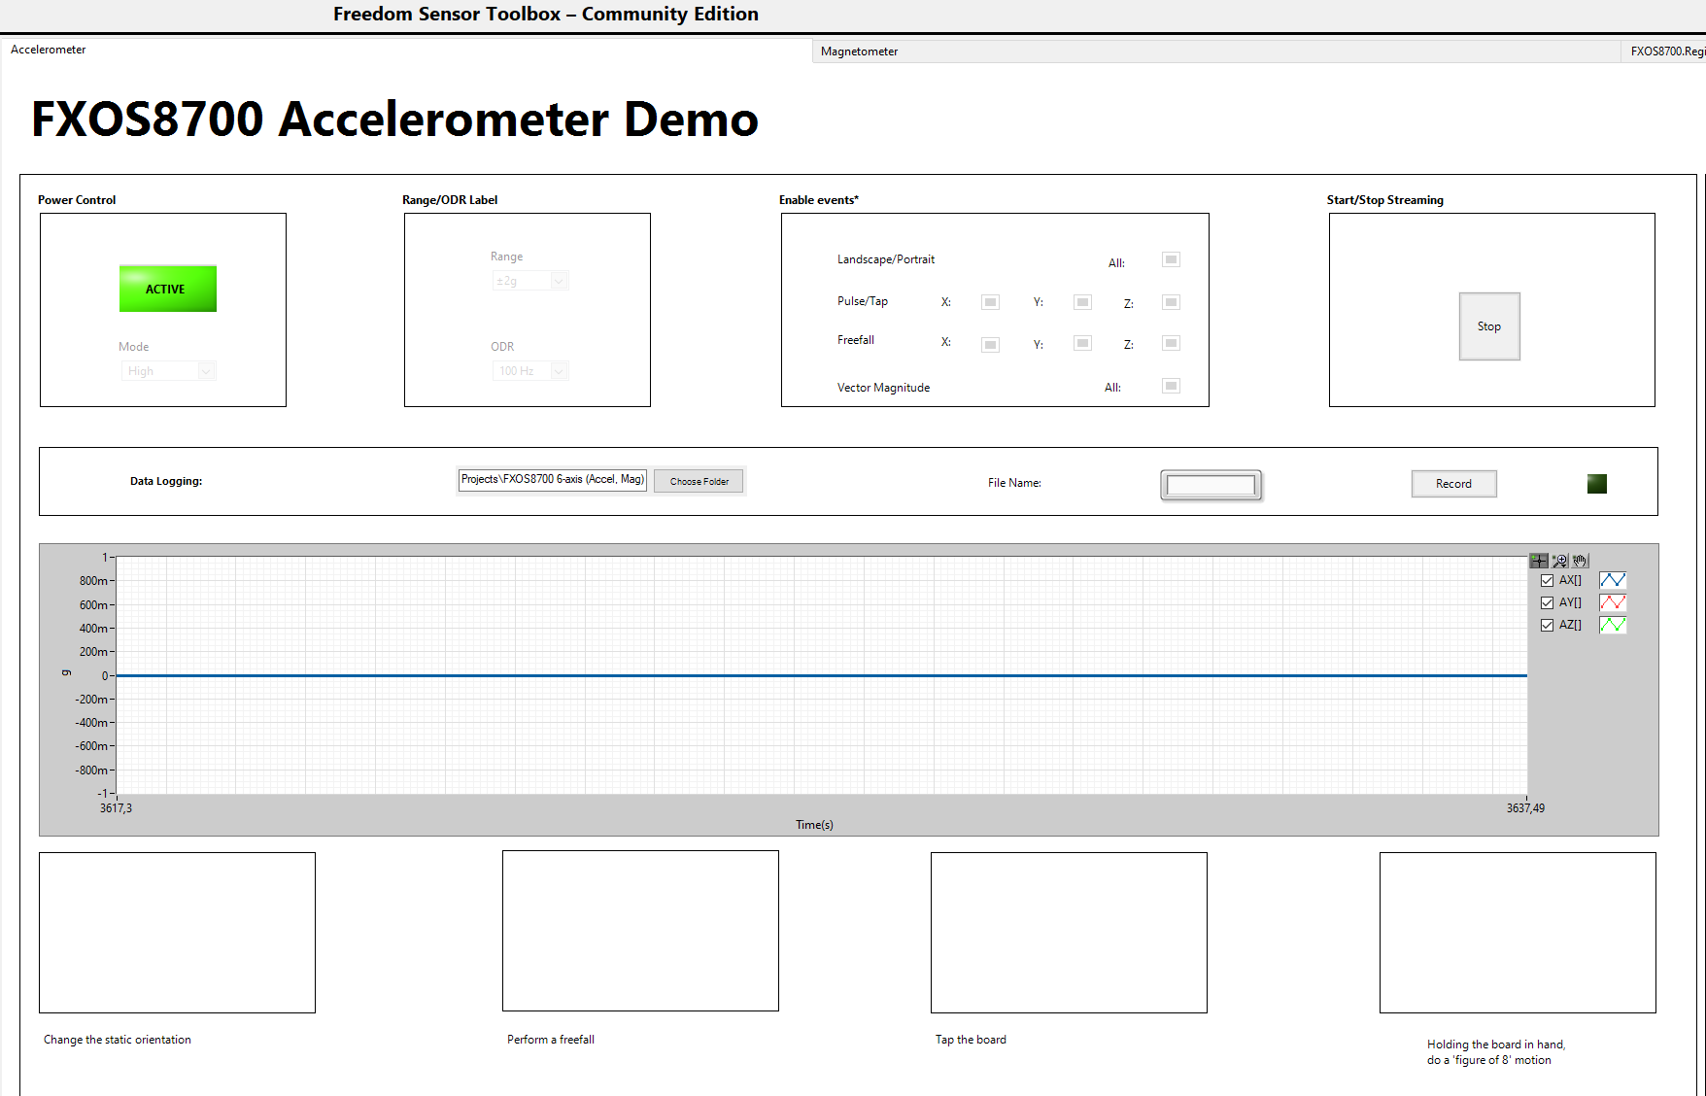Enable the Freefall X event checkbox
Screen dimensions: 1706x1096
989,343
